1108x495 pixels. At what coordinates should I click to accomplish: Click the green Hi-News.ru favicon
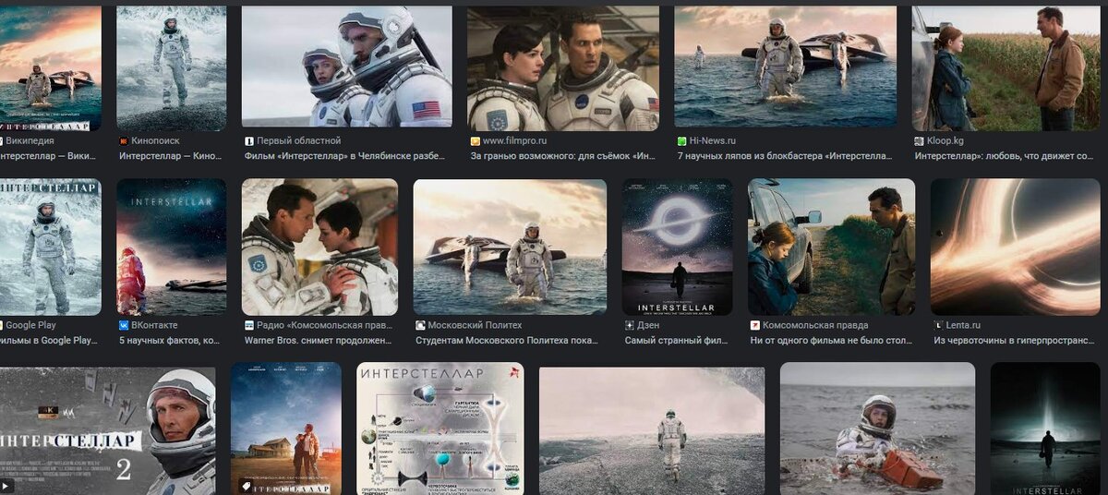point(681,141)
